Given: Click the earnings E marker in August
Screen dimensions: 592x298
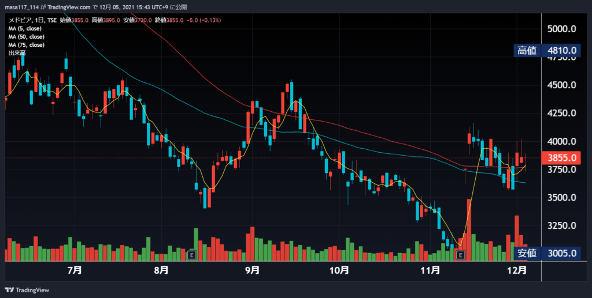Looking at the screenshot, I should coord(192,255).
